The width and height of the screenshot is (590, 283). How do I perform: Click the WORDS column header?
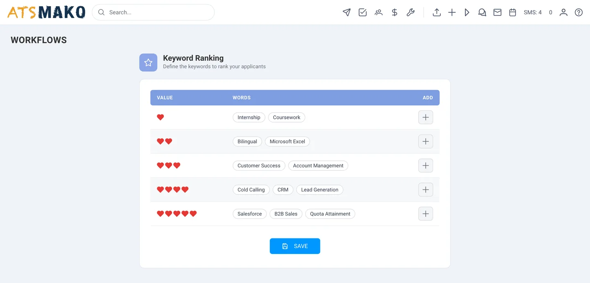[242, 98]
